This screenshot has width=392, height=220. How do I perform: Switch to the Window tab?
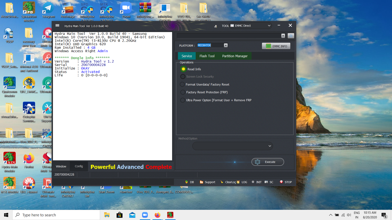click(61, 166)
